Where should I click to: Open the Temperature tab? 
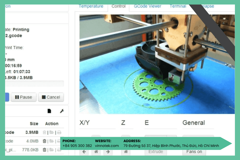point(91,6)
